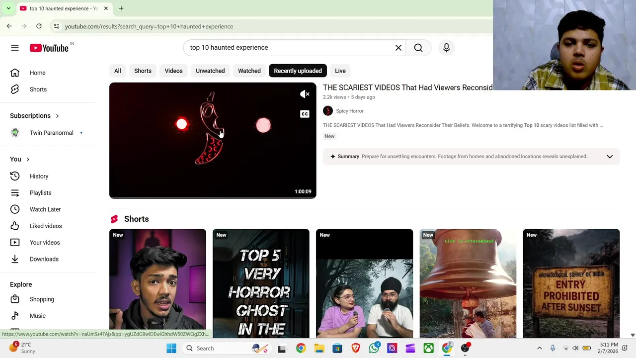
Task: Open WhatsApp from the taskbar
Action: click(374, 348)
